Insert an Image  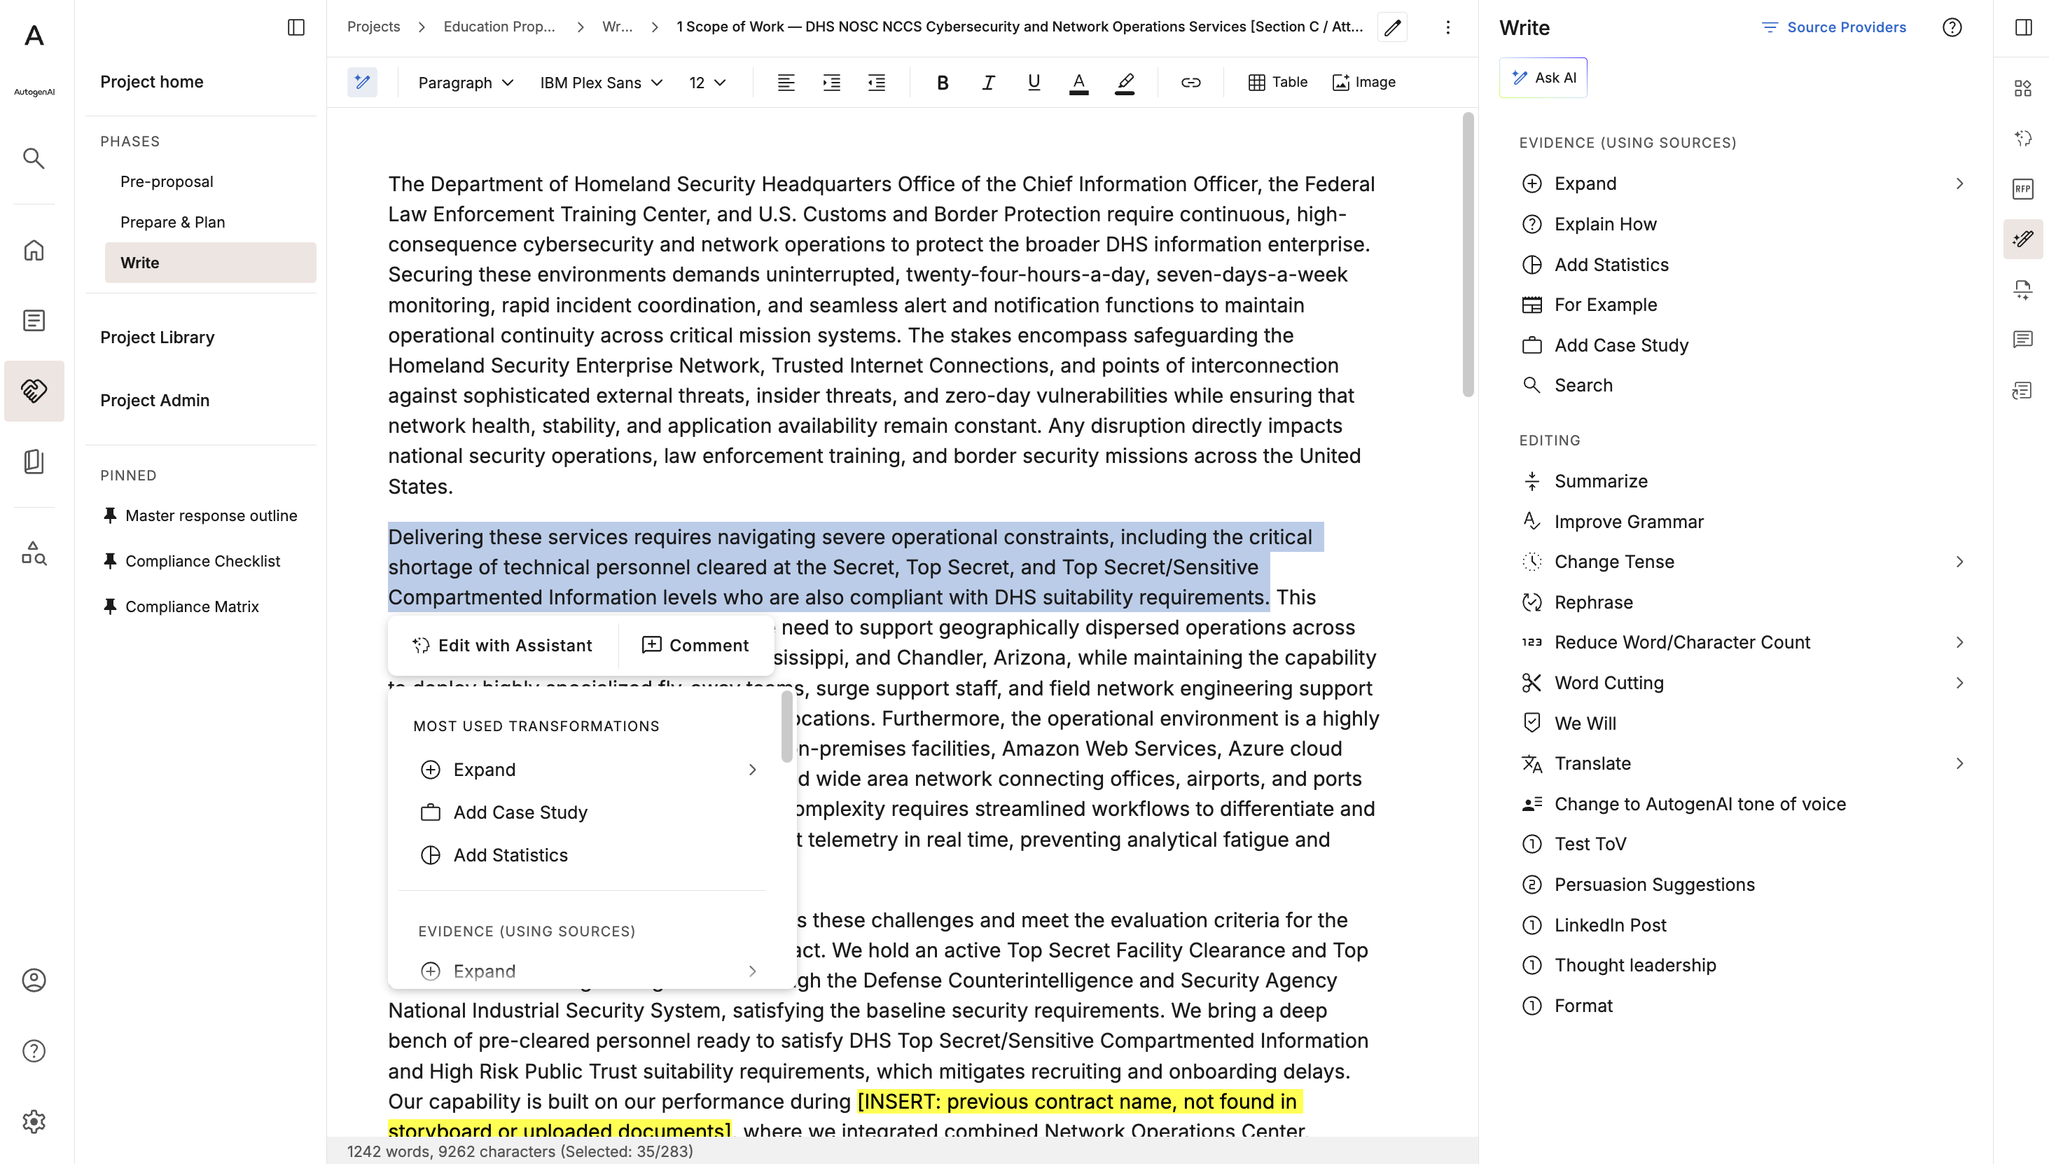point(1363,83)
